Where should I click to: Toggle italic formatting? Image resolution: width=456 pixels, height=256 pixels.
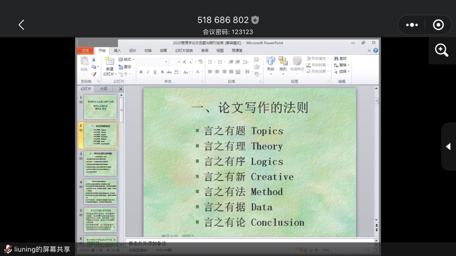pyautogui.click(x=148, y=72)
